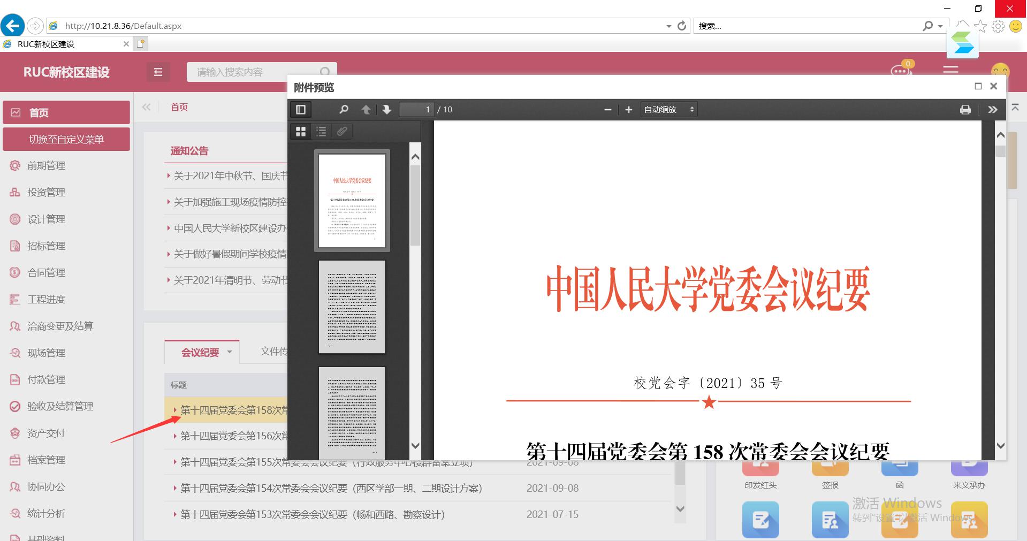Open the messages notification icon
Screen dimensions: 1027x541
(x=900, y=71)
